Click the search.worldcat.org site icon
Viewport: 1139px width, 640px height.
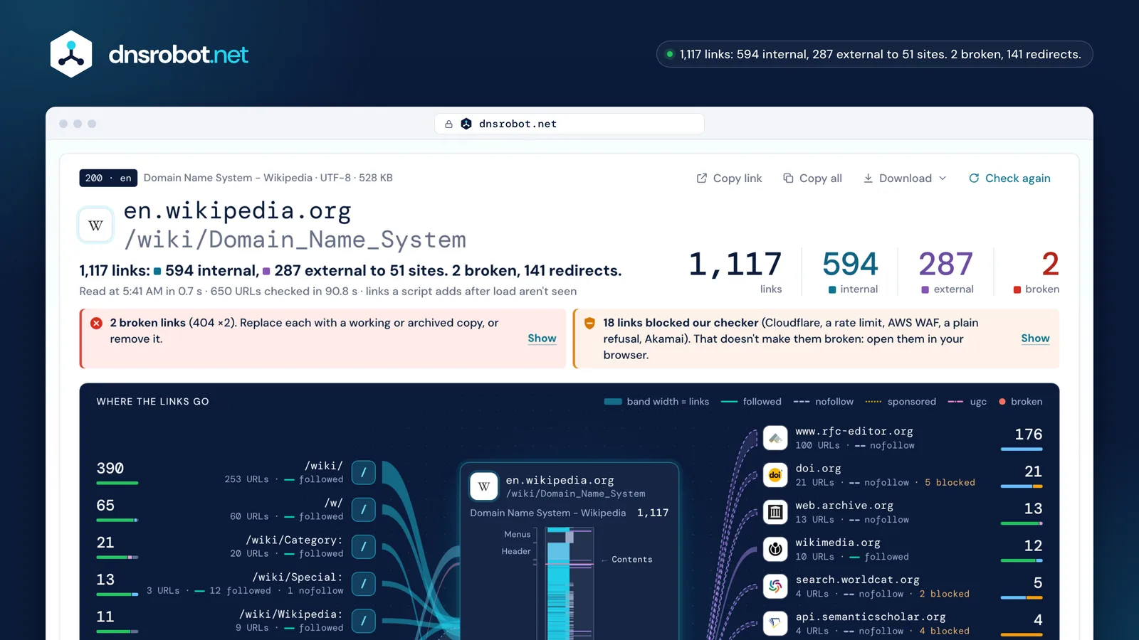click(x=775, y=586)
